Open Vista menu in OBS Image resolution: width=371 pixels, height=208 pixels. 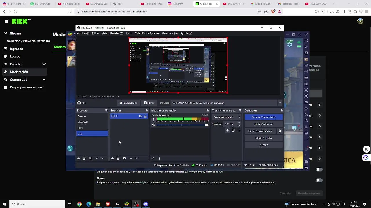(105, 33)
